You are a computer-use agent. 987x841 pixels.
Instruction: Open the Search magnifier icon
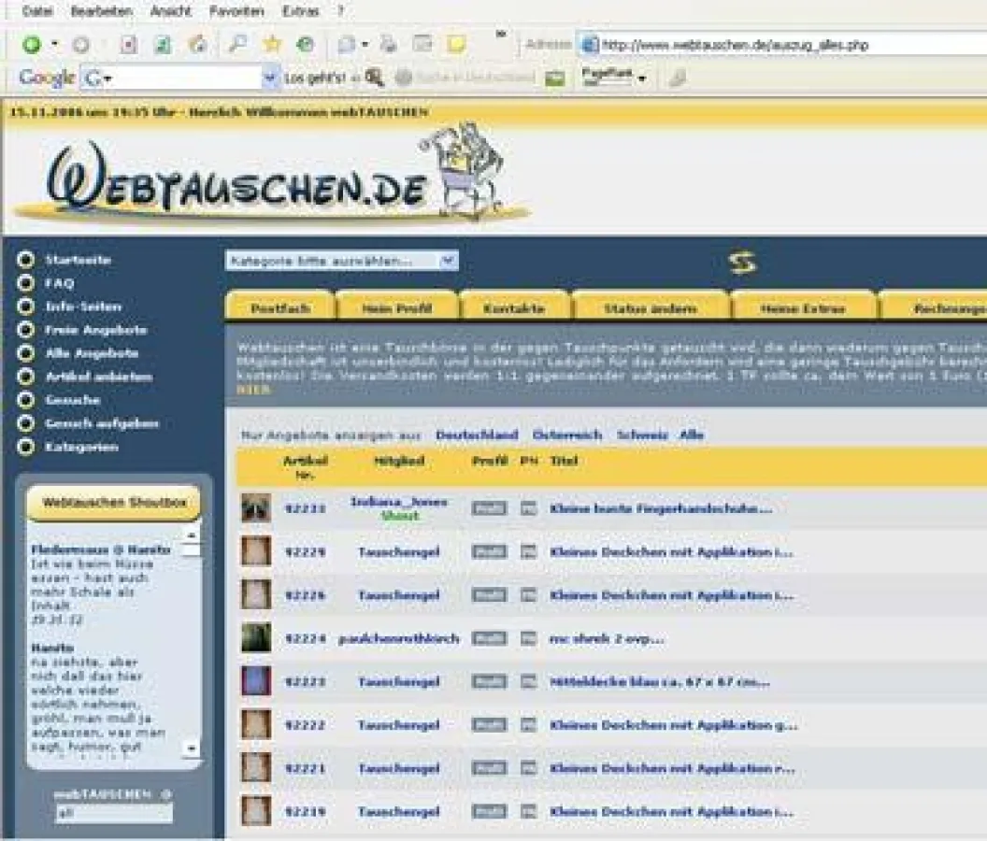coord(237,43)
